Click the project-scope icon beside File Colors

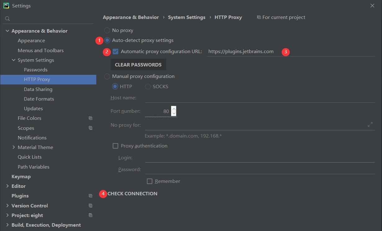click(90, 118)
